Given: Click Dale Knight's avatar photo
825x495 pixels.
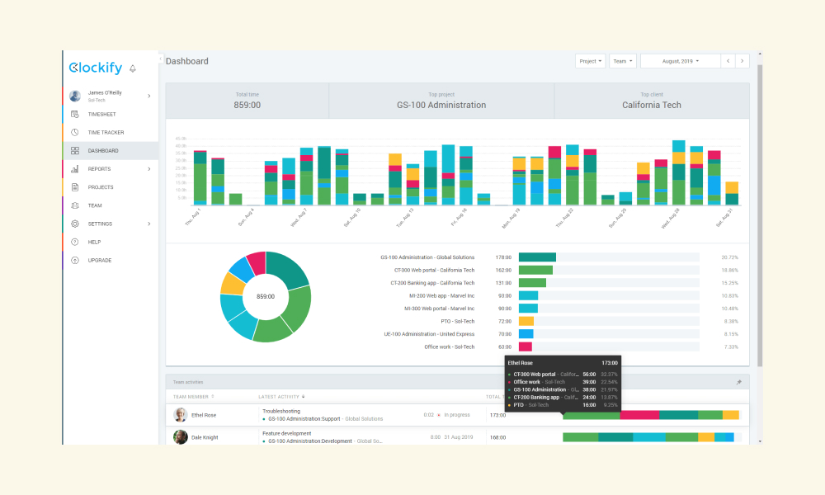Looking at the screenshot, I should 181,436.
